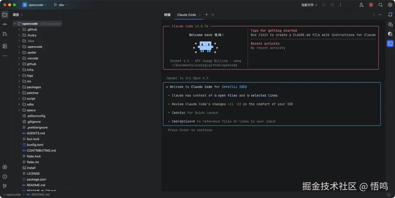Hide the terminal panel with minimize dash
395x198 pixels.
coord(380,15)
